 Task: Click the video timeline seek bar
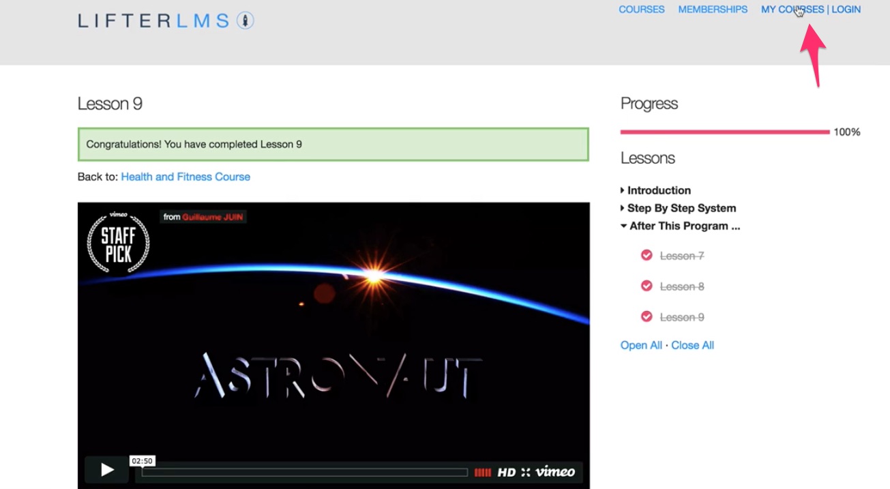point(305,472)
